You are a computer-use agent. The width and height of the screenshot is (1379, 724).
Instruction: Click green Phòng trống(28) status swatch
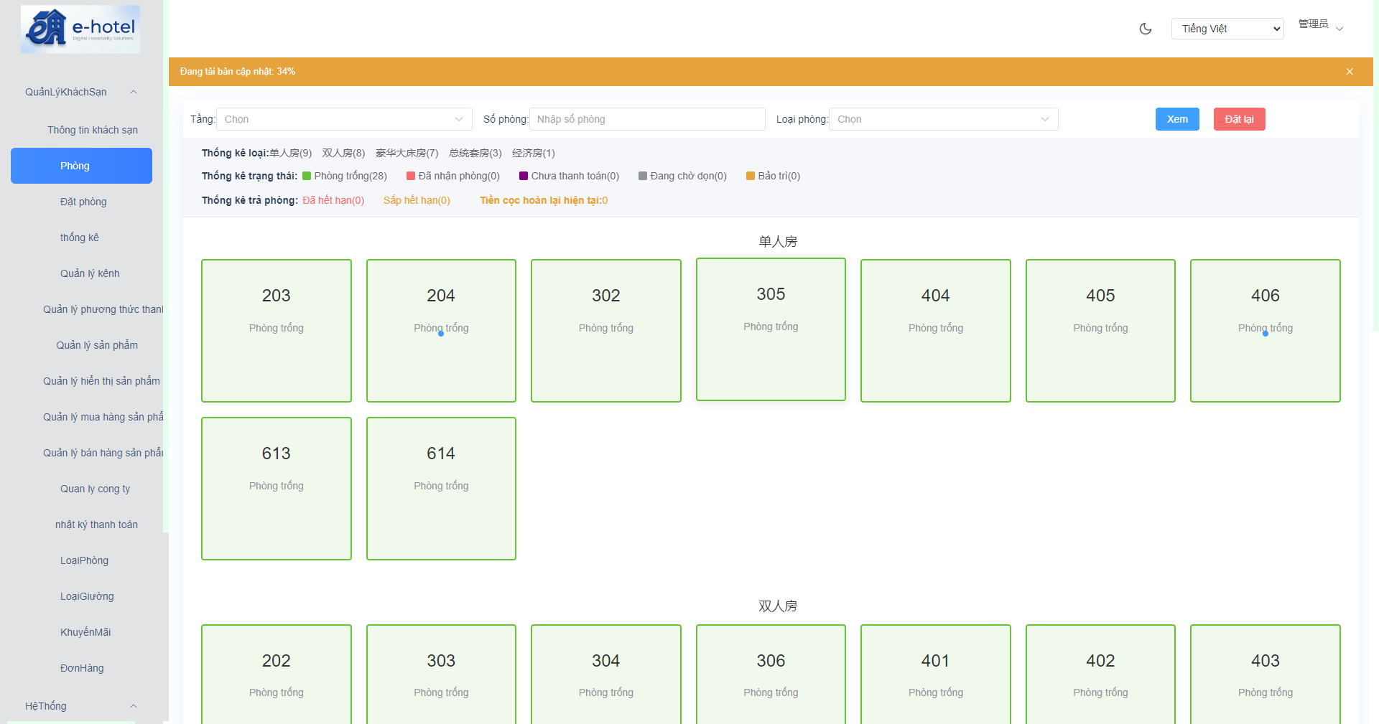pyautogui.click(x=307, y=176)
